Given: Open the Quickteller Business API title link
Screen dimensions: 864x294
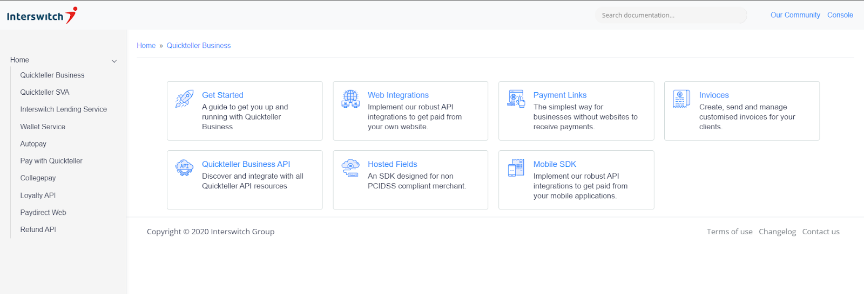Looking at the screenshot, I should pyautogui.click(x=246, y=164).
